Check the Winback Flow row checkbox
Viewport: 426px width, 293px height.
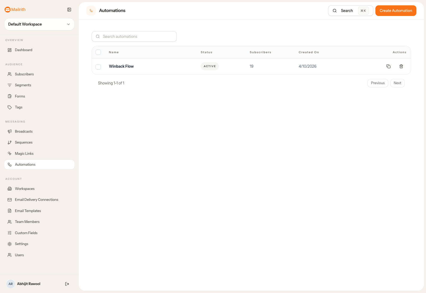coord(98,67)
